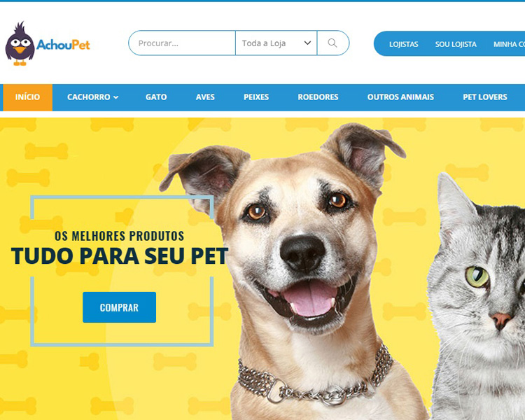Visit the Pet Lovers section
The image size is (525, 420).
point(485,97)
